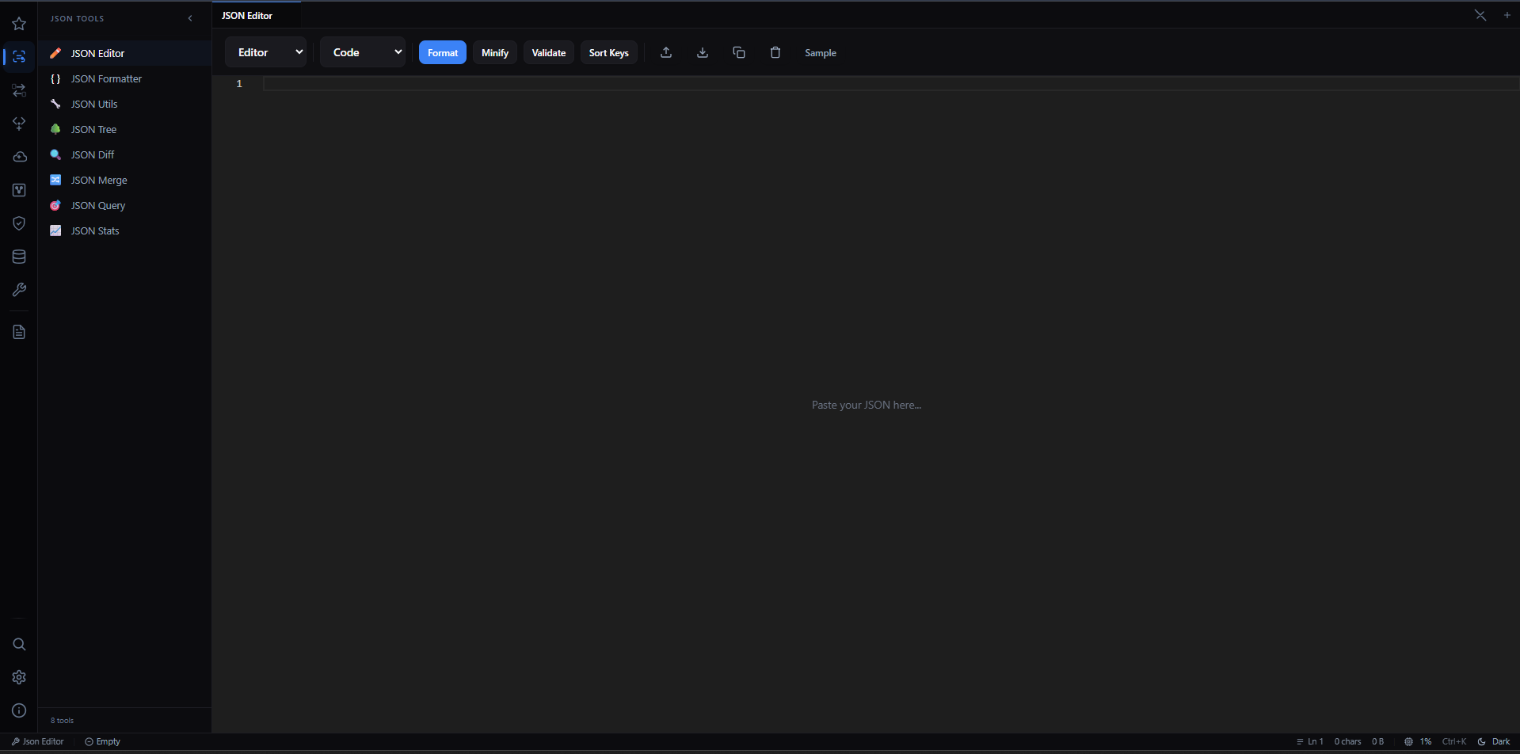The image size is (1520, 754).
Task: Open the info circle icon in the sidebar
Action: click(x=19, y=710)
